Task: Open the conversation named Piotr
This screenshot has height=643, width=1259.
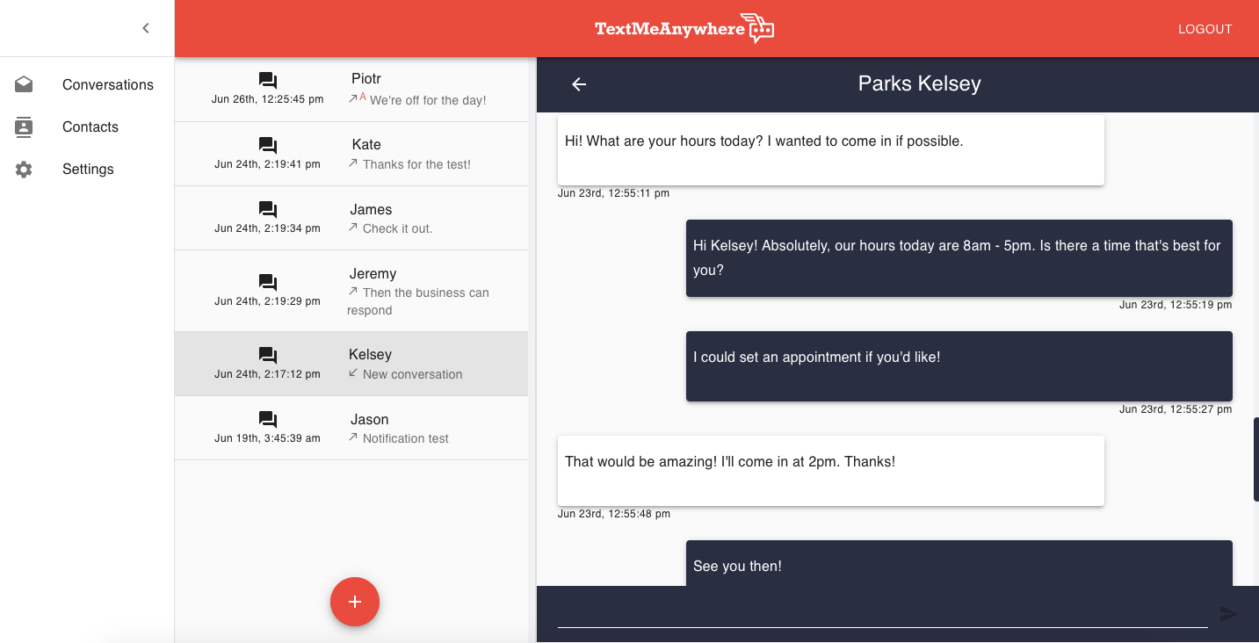Action: 365,78
